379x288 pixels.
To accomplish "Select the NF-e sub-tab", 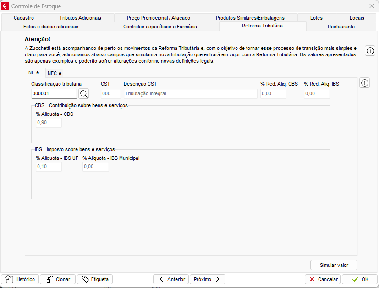I will pos(34,72).
